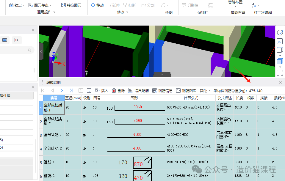
Task: Click the 计算公式 column header
Action: coord(191,98)
